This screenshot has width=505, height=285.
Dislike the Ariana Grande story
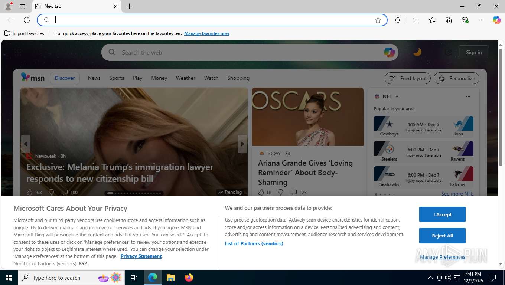click(280, 192)
